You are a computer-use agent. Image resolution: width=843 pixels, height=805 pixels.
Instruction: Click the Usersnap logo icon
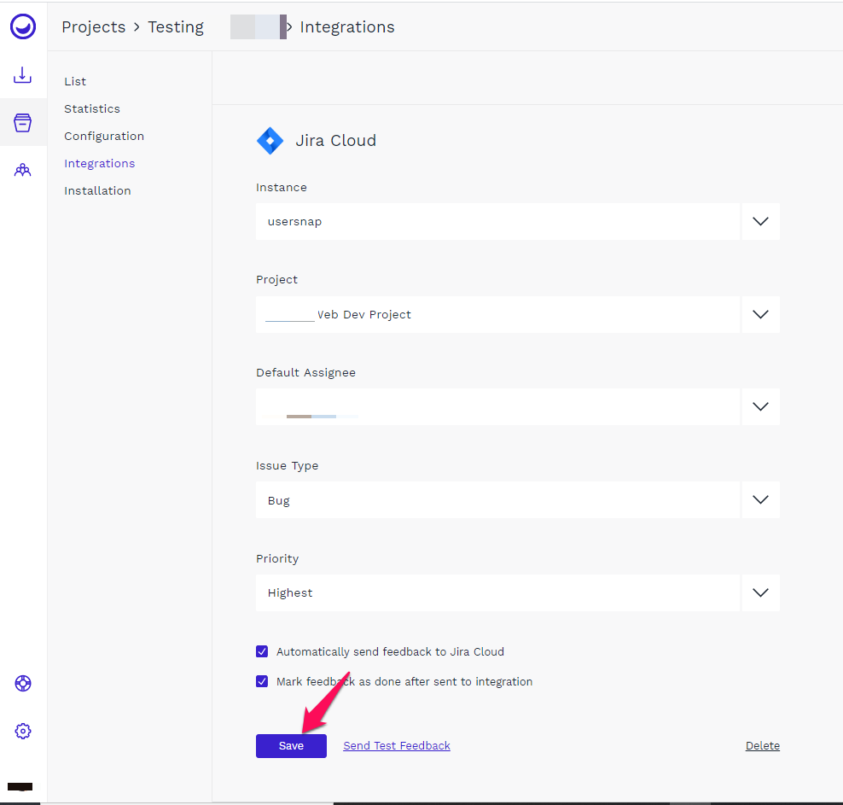22,26
